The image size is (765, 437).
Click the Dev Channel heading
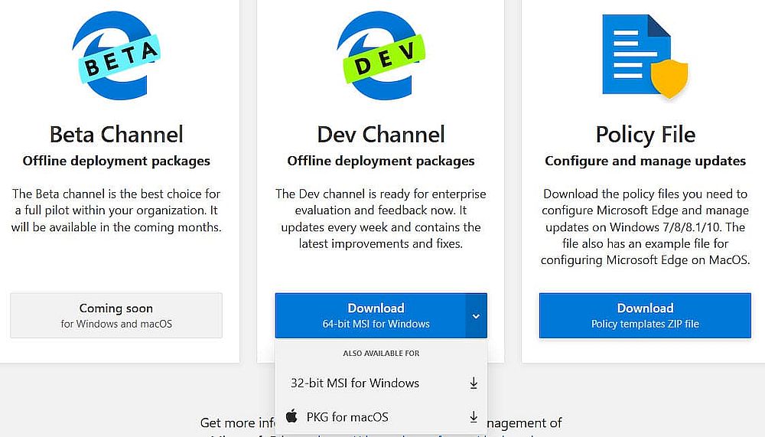click(380, 135)
